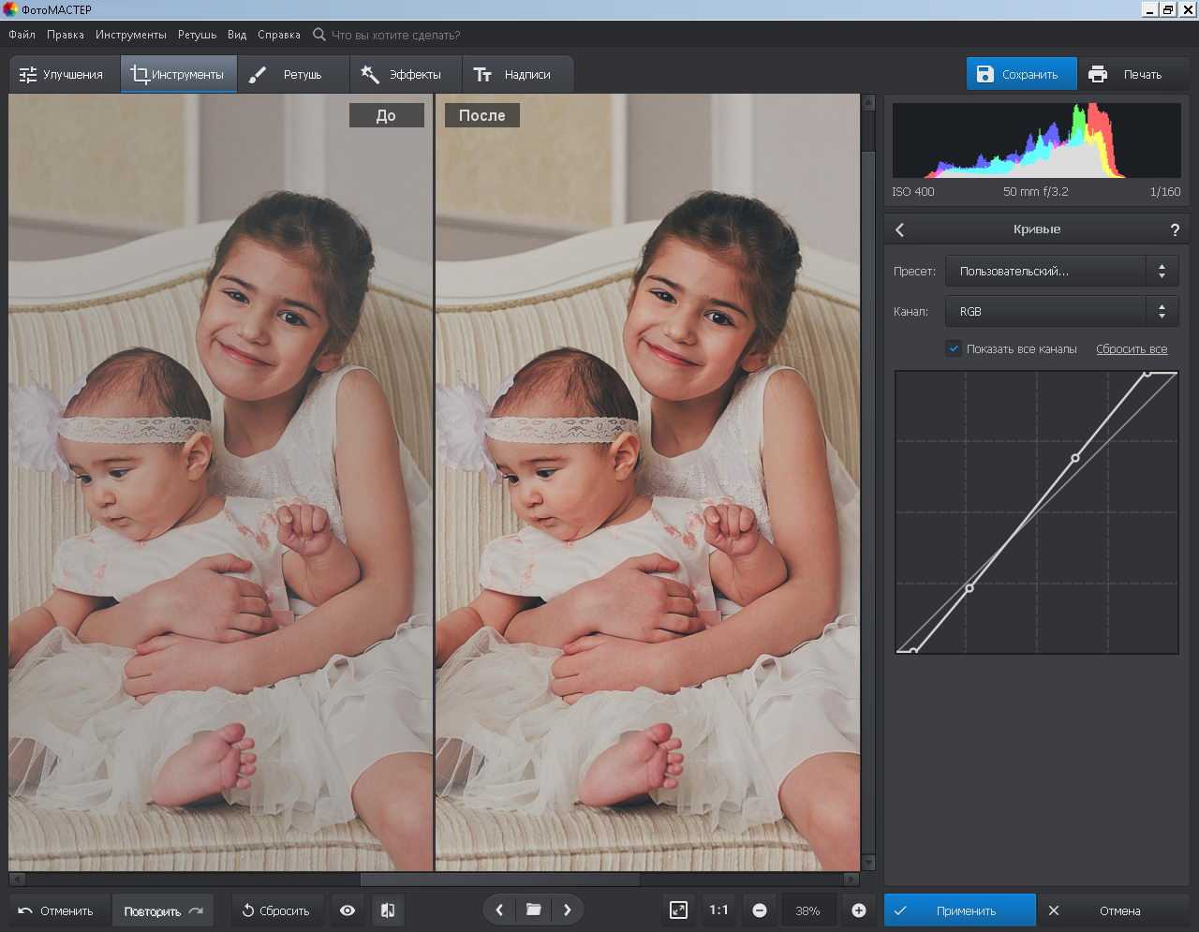Viewport: 1199px width, 932px height.
Task: Open the folder browse icon
Action: coord(533,910)
